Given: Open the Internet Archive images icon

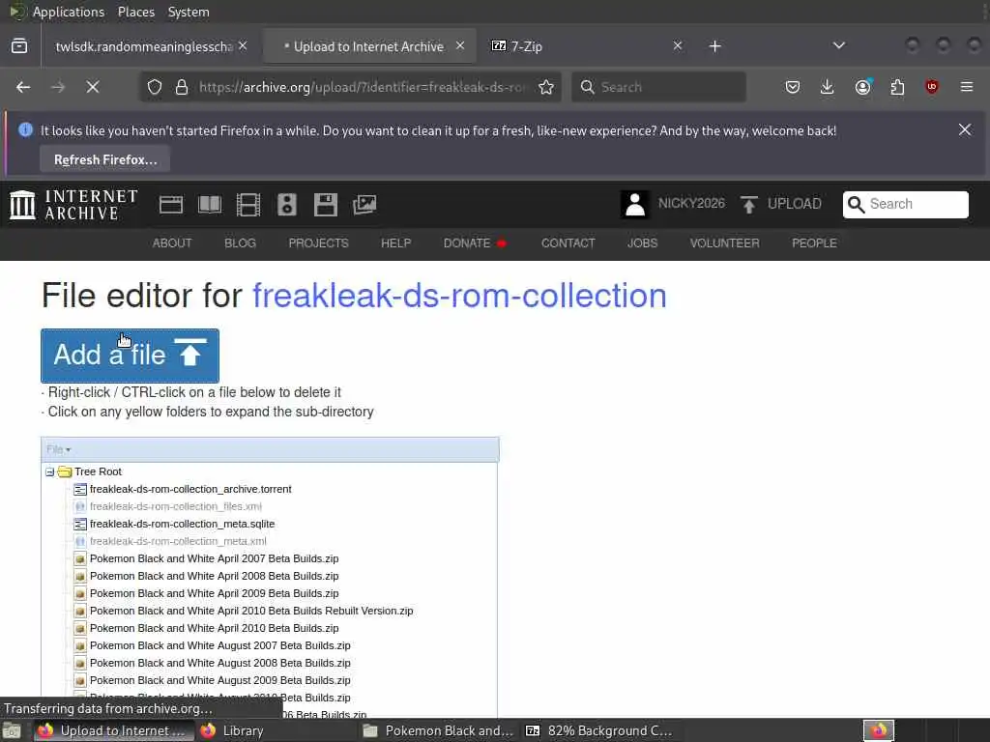Looking at the screenshot, I should (364, 205).
